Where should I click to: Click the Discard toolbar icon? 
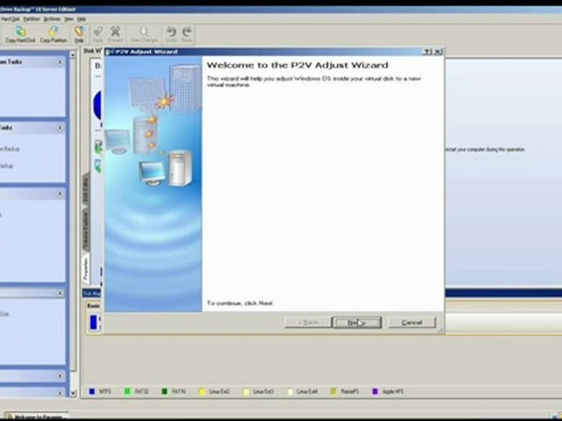(115, 34)
